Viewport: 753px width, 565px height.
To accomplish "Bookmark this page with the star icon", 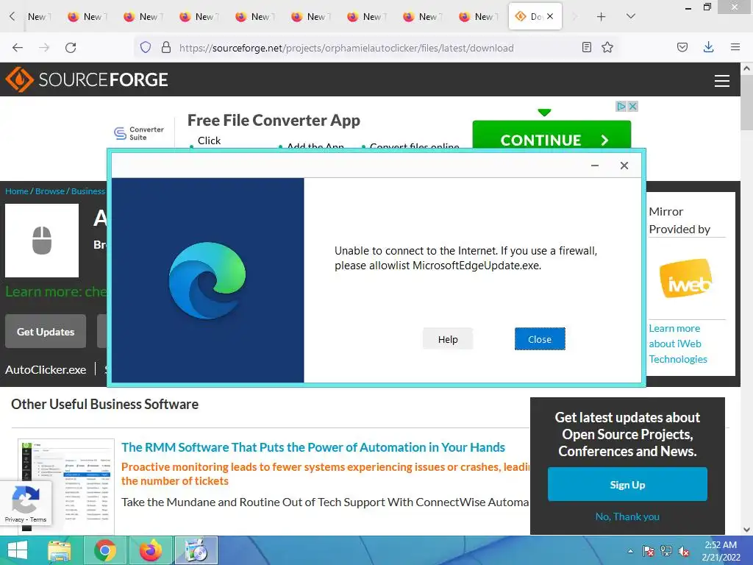I will pyautogui.click(x=607, y=47).
